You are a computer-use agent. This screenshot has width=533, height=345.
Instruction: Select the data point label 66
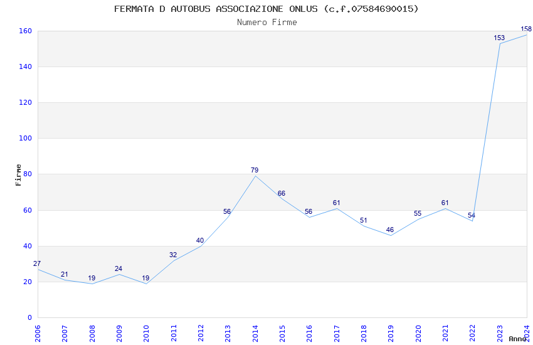point(282,193)
